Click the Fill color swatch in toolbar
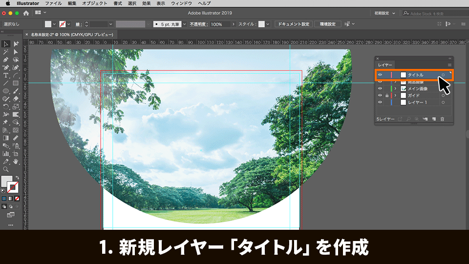Image resolution: width=469 pixels, height=264 pixels. click(6, 181)
